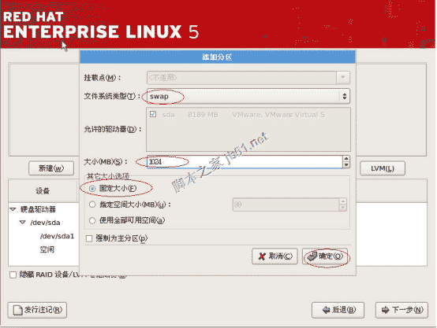Click the red X icon on the Cancel button
This screenshot has height=328, width=437.
point(262,256)
